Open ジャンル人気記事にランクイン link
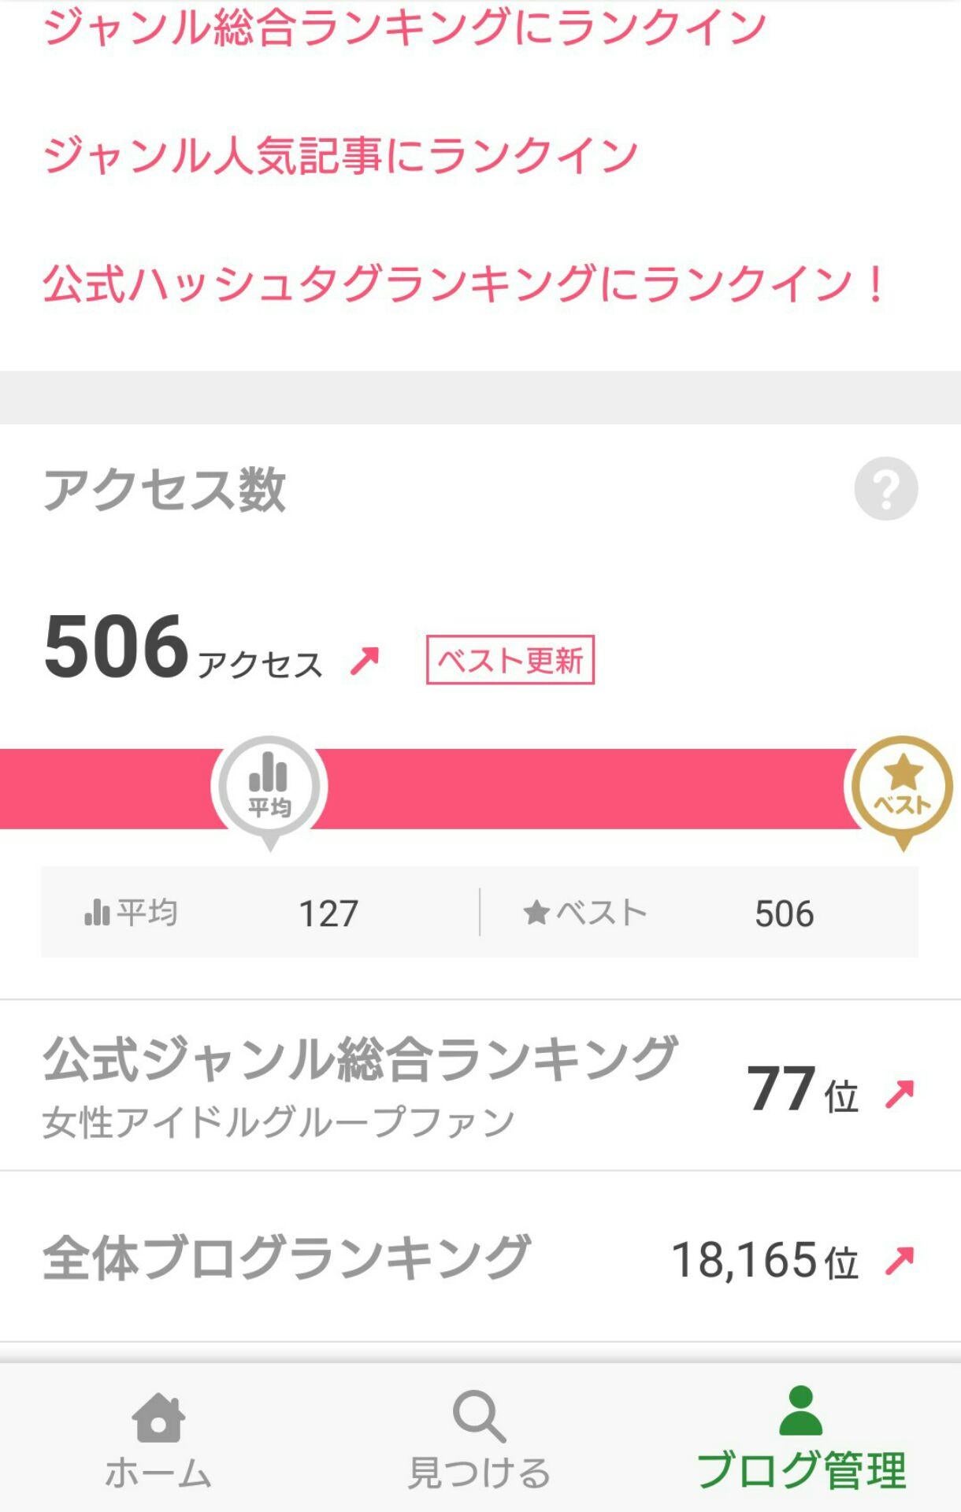 (x=340, y=154)
